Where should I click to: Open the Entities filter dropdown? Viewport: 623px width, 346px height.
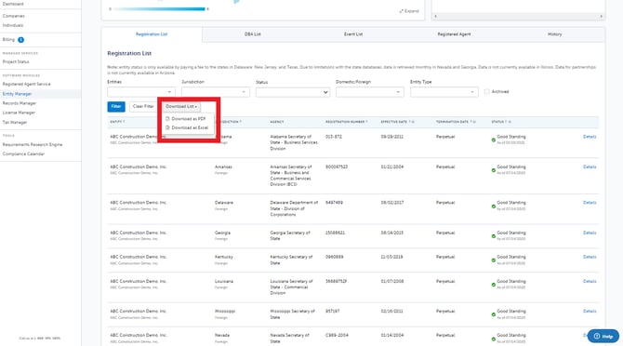tap(141, 92)
